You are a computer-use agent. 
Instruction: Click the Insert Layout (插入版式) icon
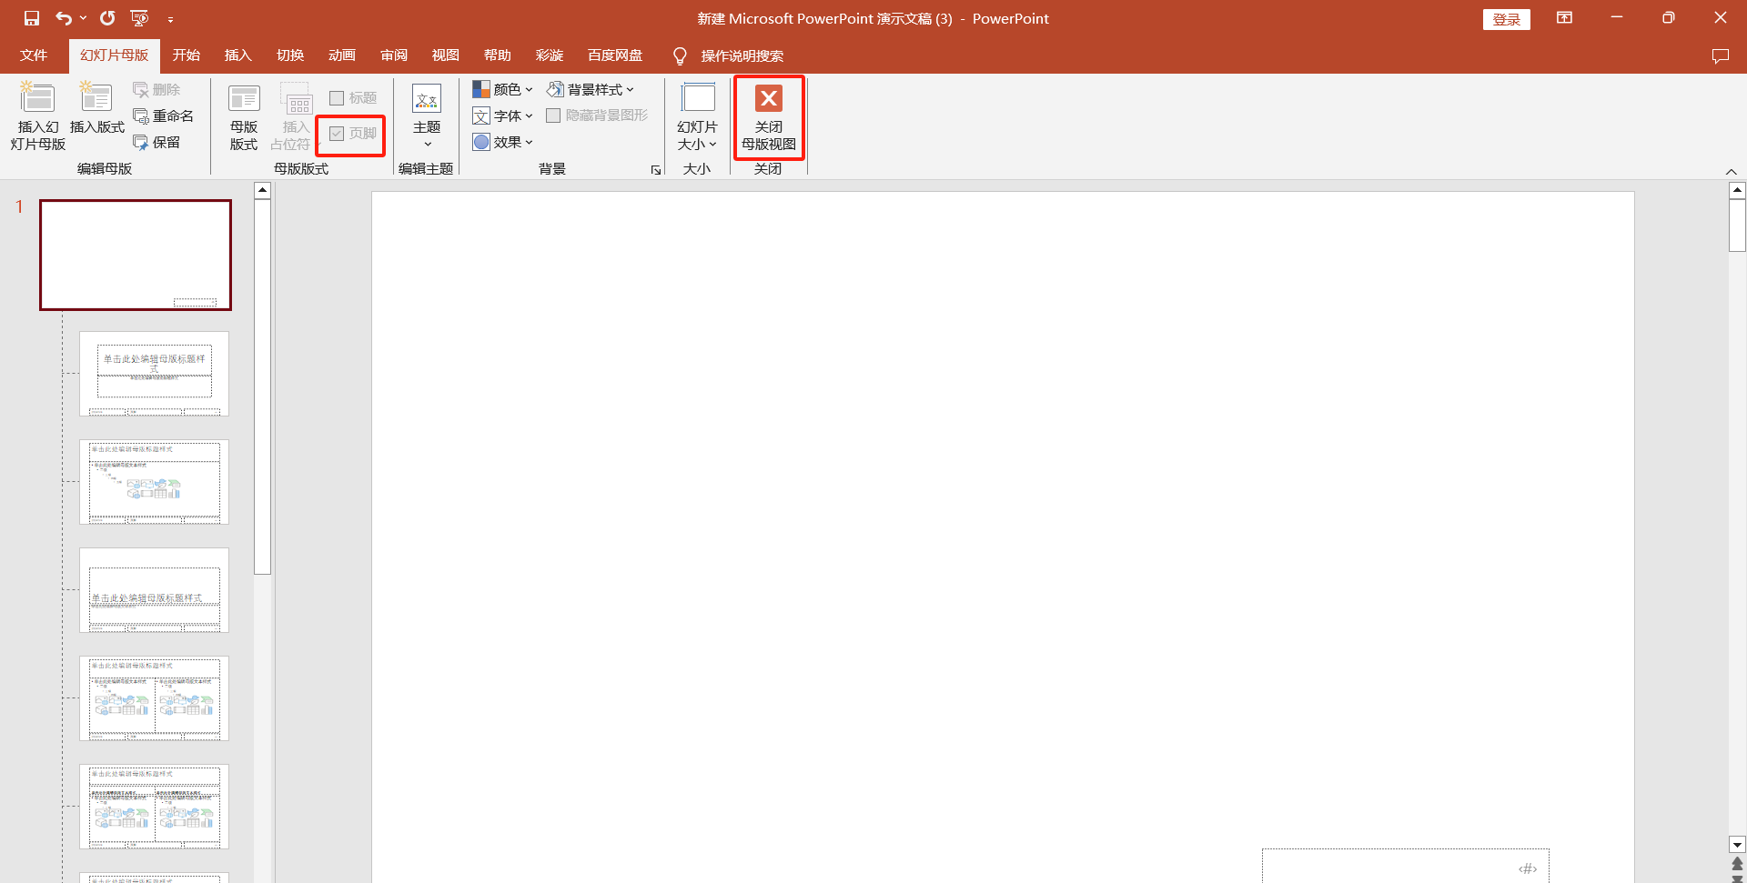pos(96,98)
